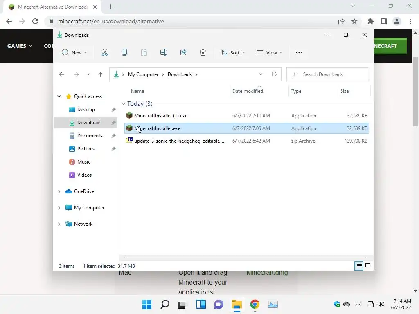Screen dimensions: 419x314
Task: Select MinecraftInstaller.exe file row
Action: (x=247, y=128)
